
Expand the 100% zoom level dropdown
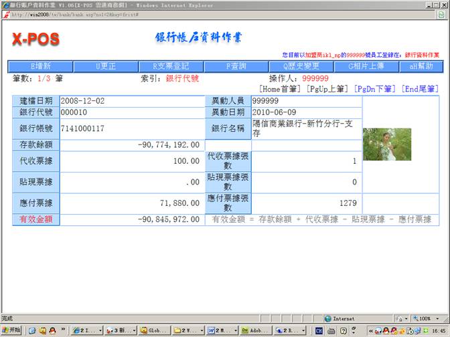coord(426,318)
